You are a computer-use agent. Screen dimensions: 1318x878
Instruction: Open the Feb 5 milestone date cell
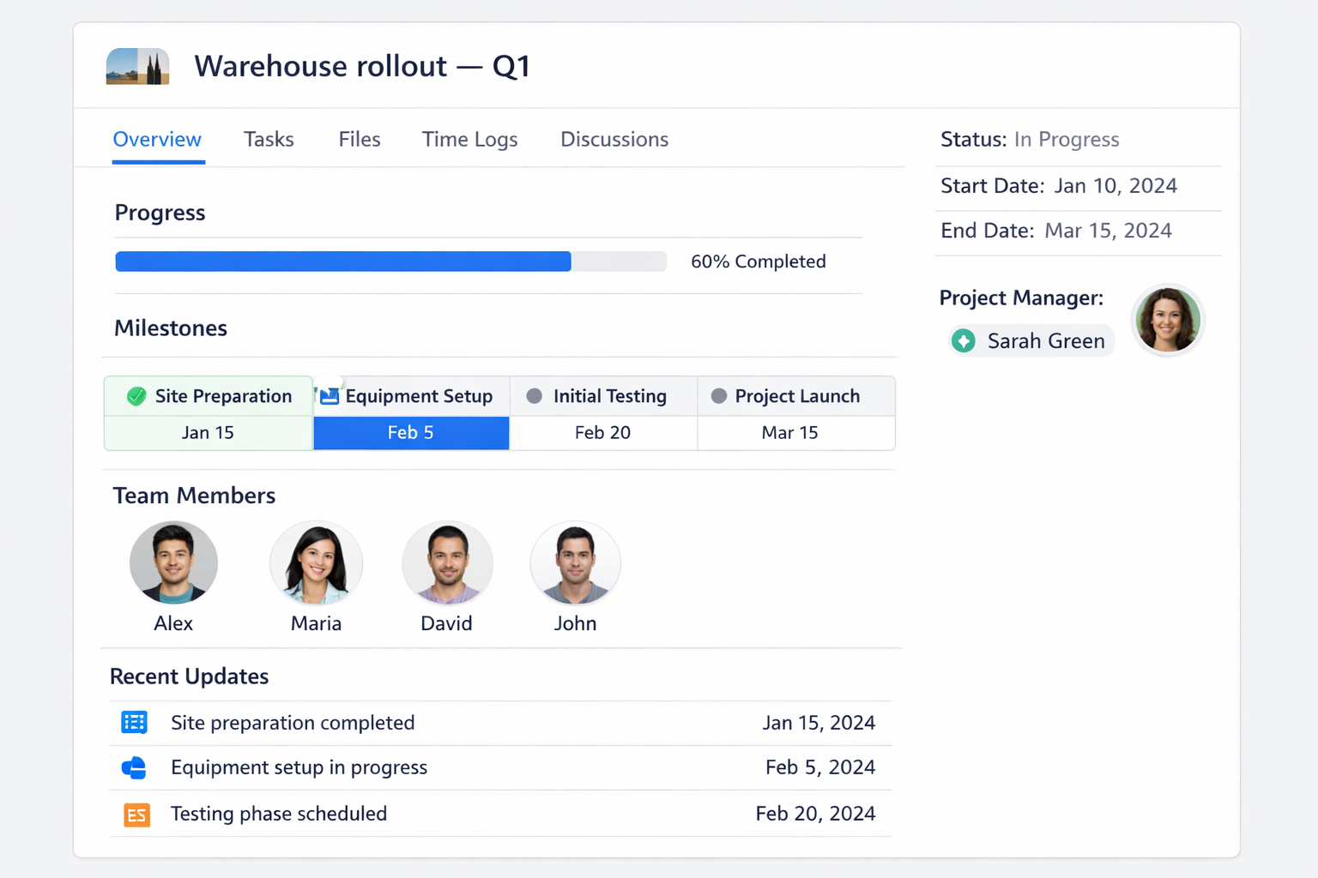click(x=410, y=433)
